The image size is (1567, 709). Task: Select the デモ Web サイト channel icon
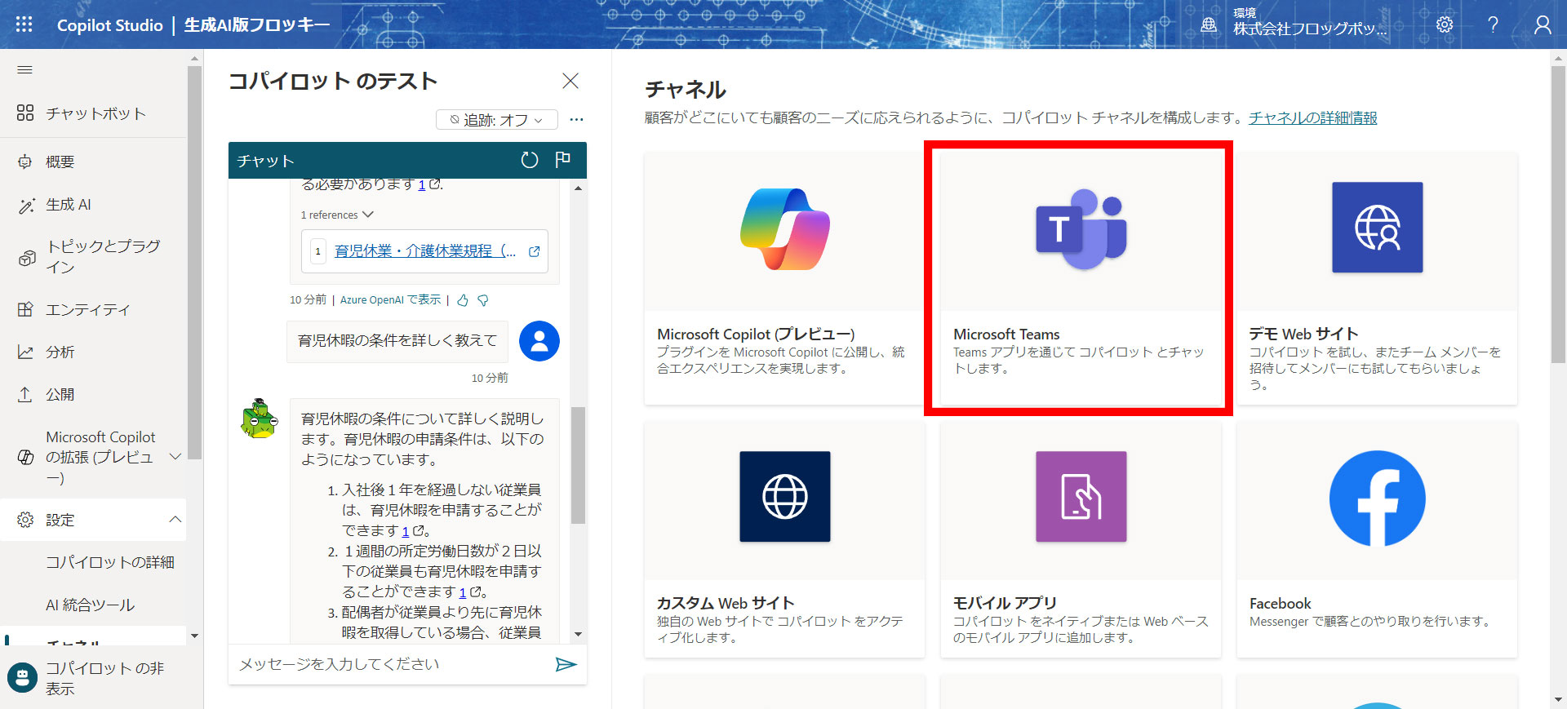[x=1378, y=228]
